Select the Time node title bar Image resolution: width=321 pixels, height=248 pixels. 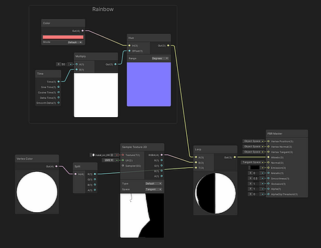(x=48, y=74)
